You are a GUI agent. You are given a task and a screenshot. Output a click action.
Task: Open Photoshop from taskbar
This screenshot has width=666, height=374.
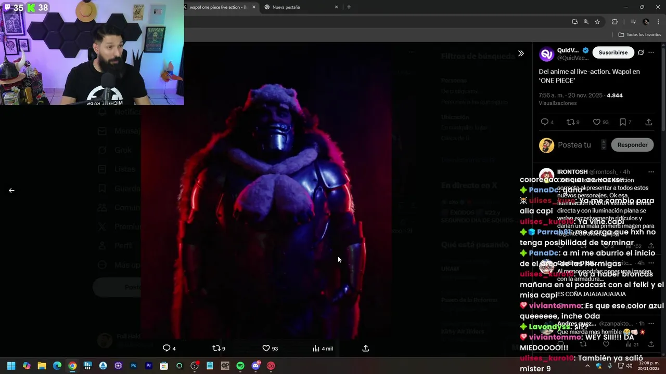click(x=134, y=366)
